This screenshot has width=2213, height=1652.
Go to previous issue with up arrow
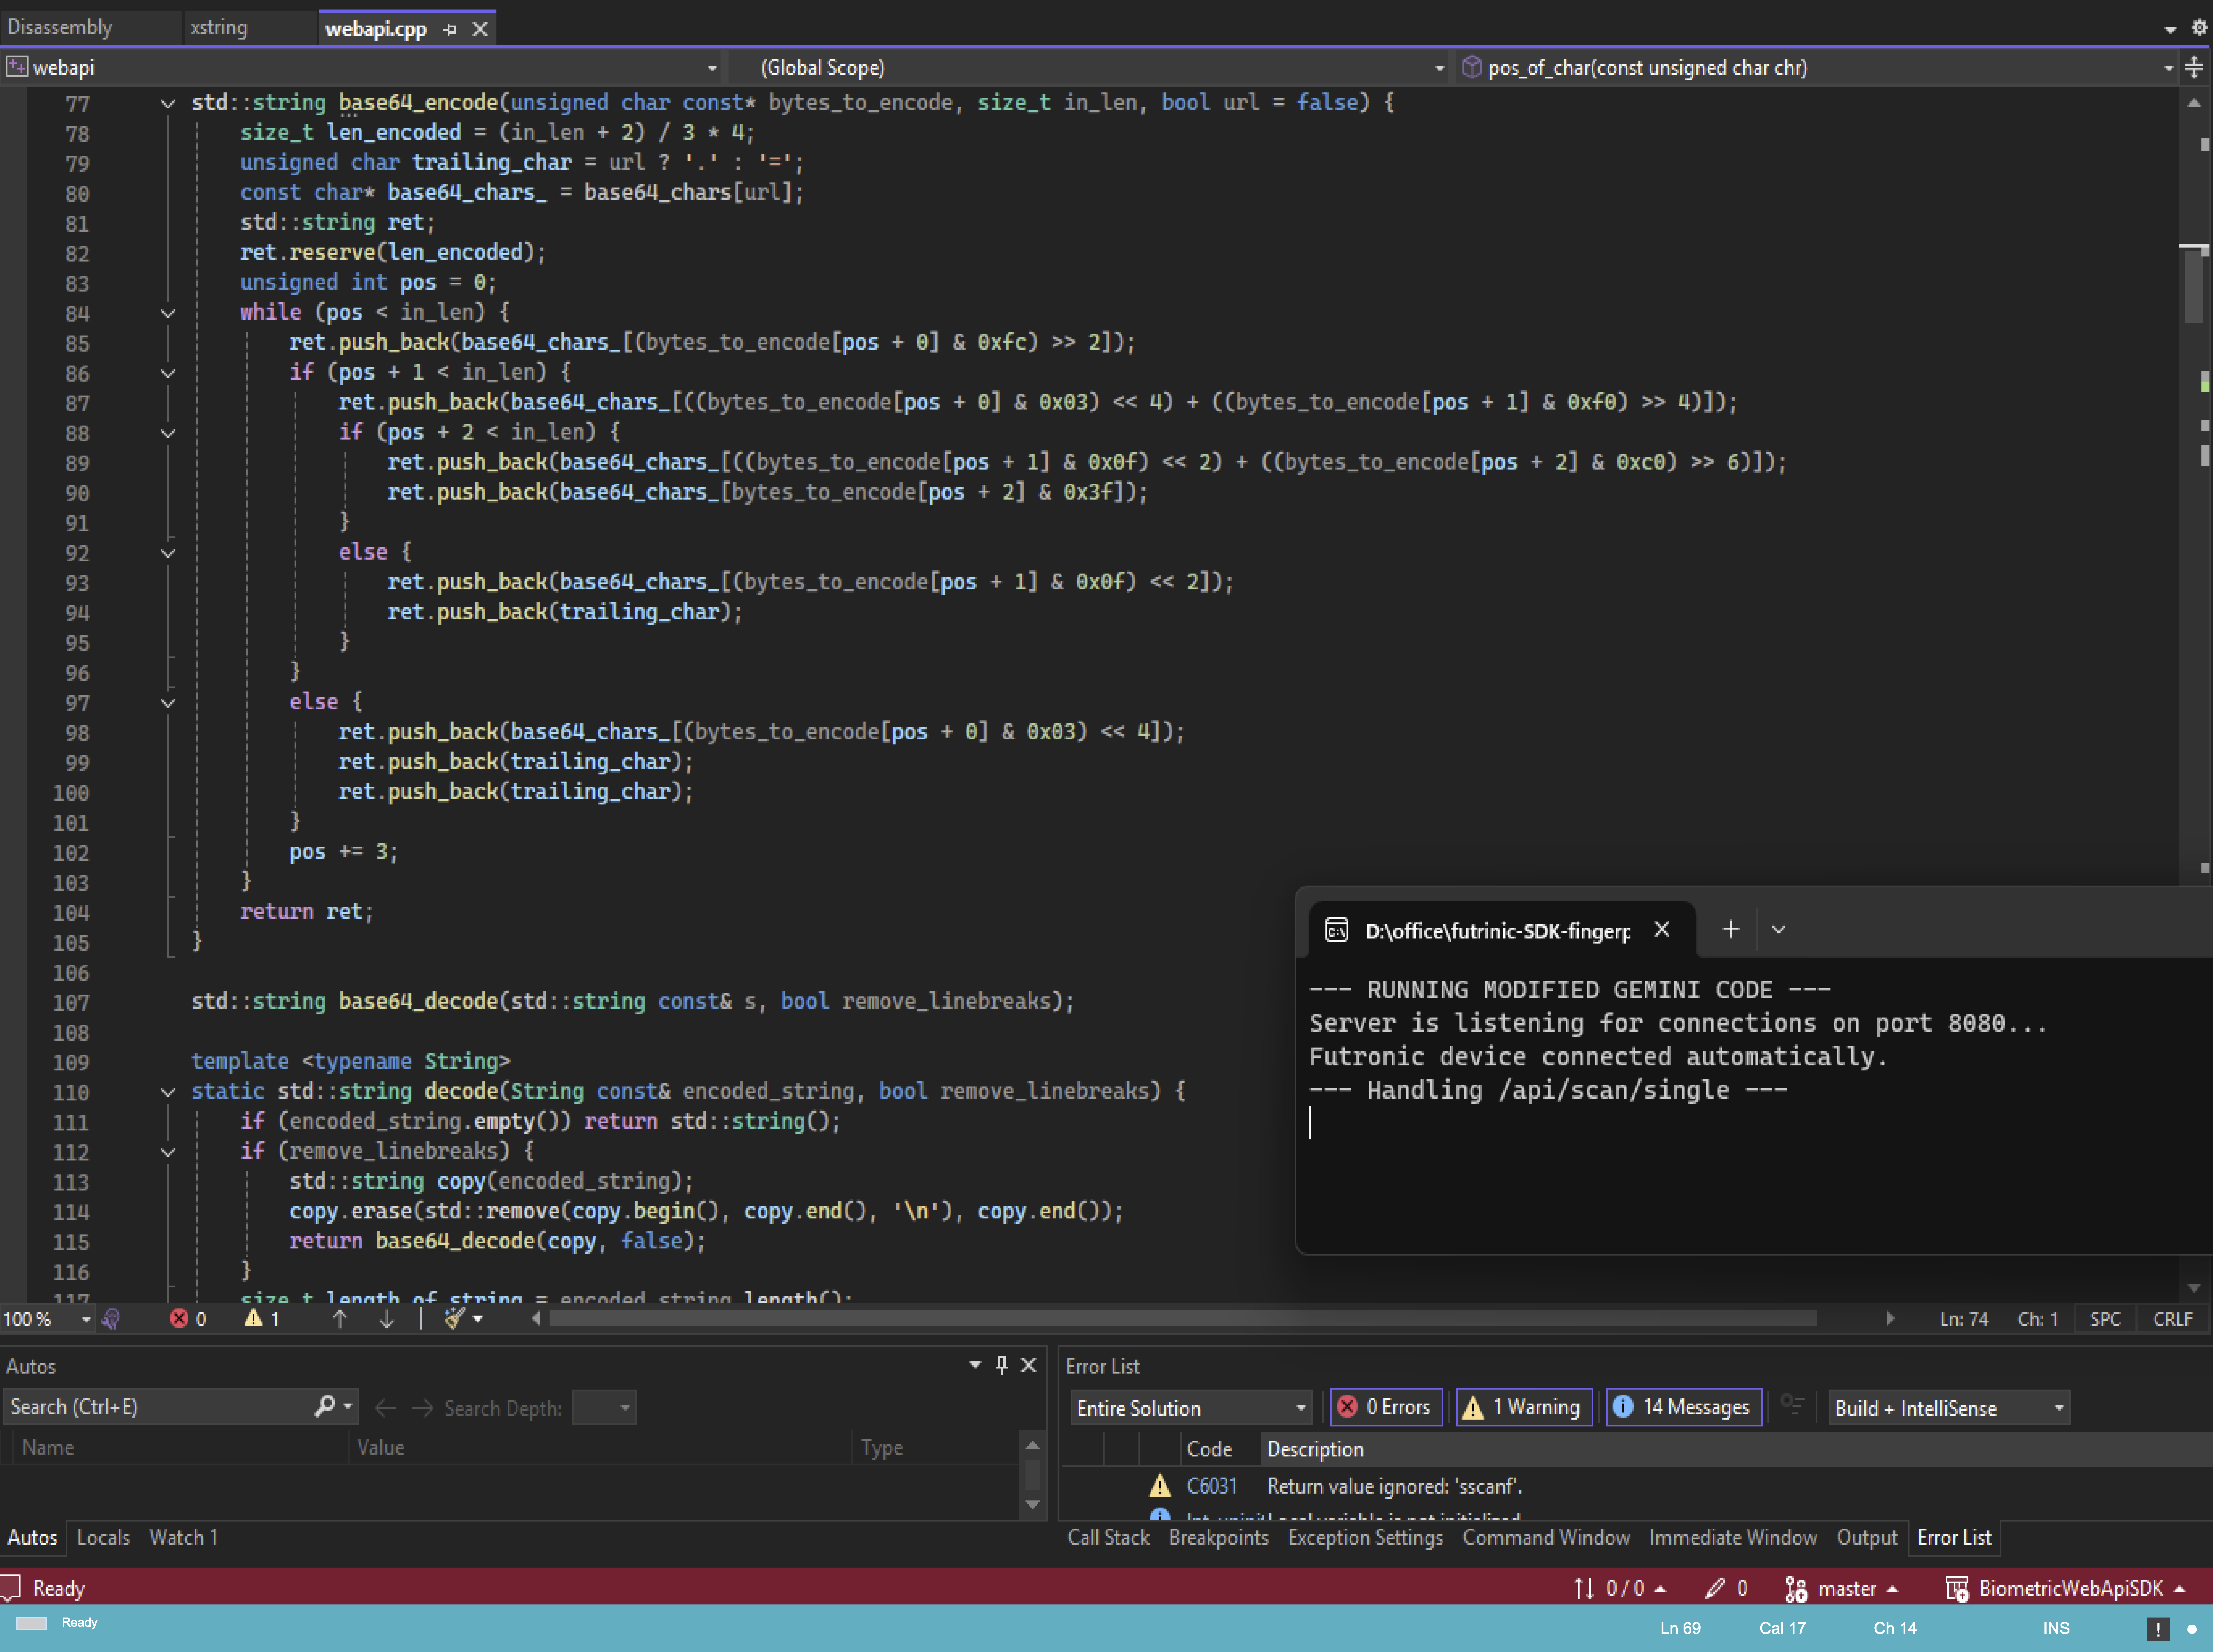click(x=340, y=1319)
